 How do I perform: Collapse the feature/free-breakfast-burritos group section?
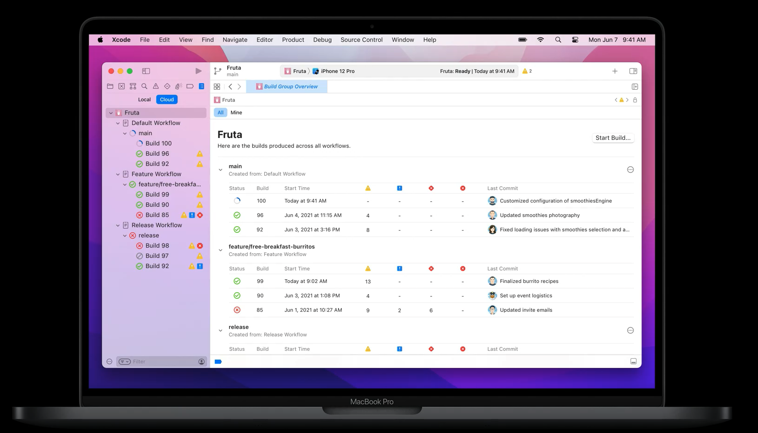coord(221,250)
